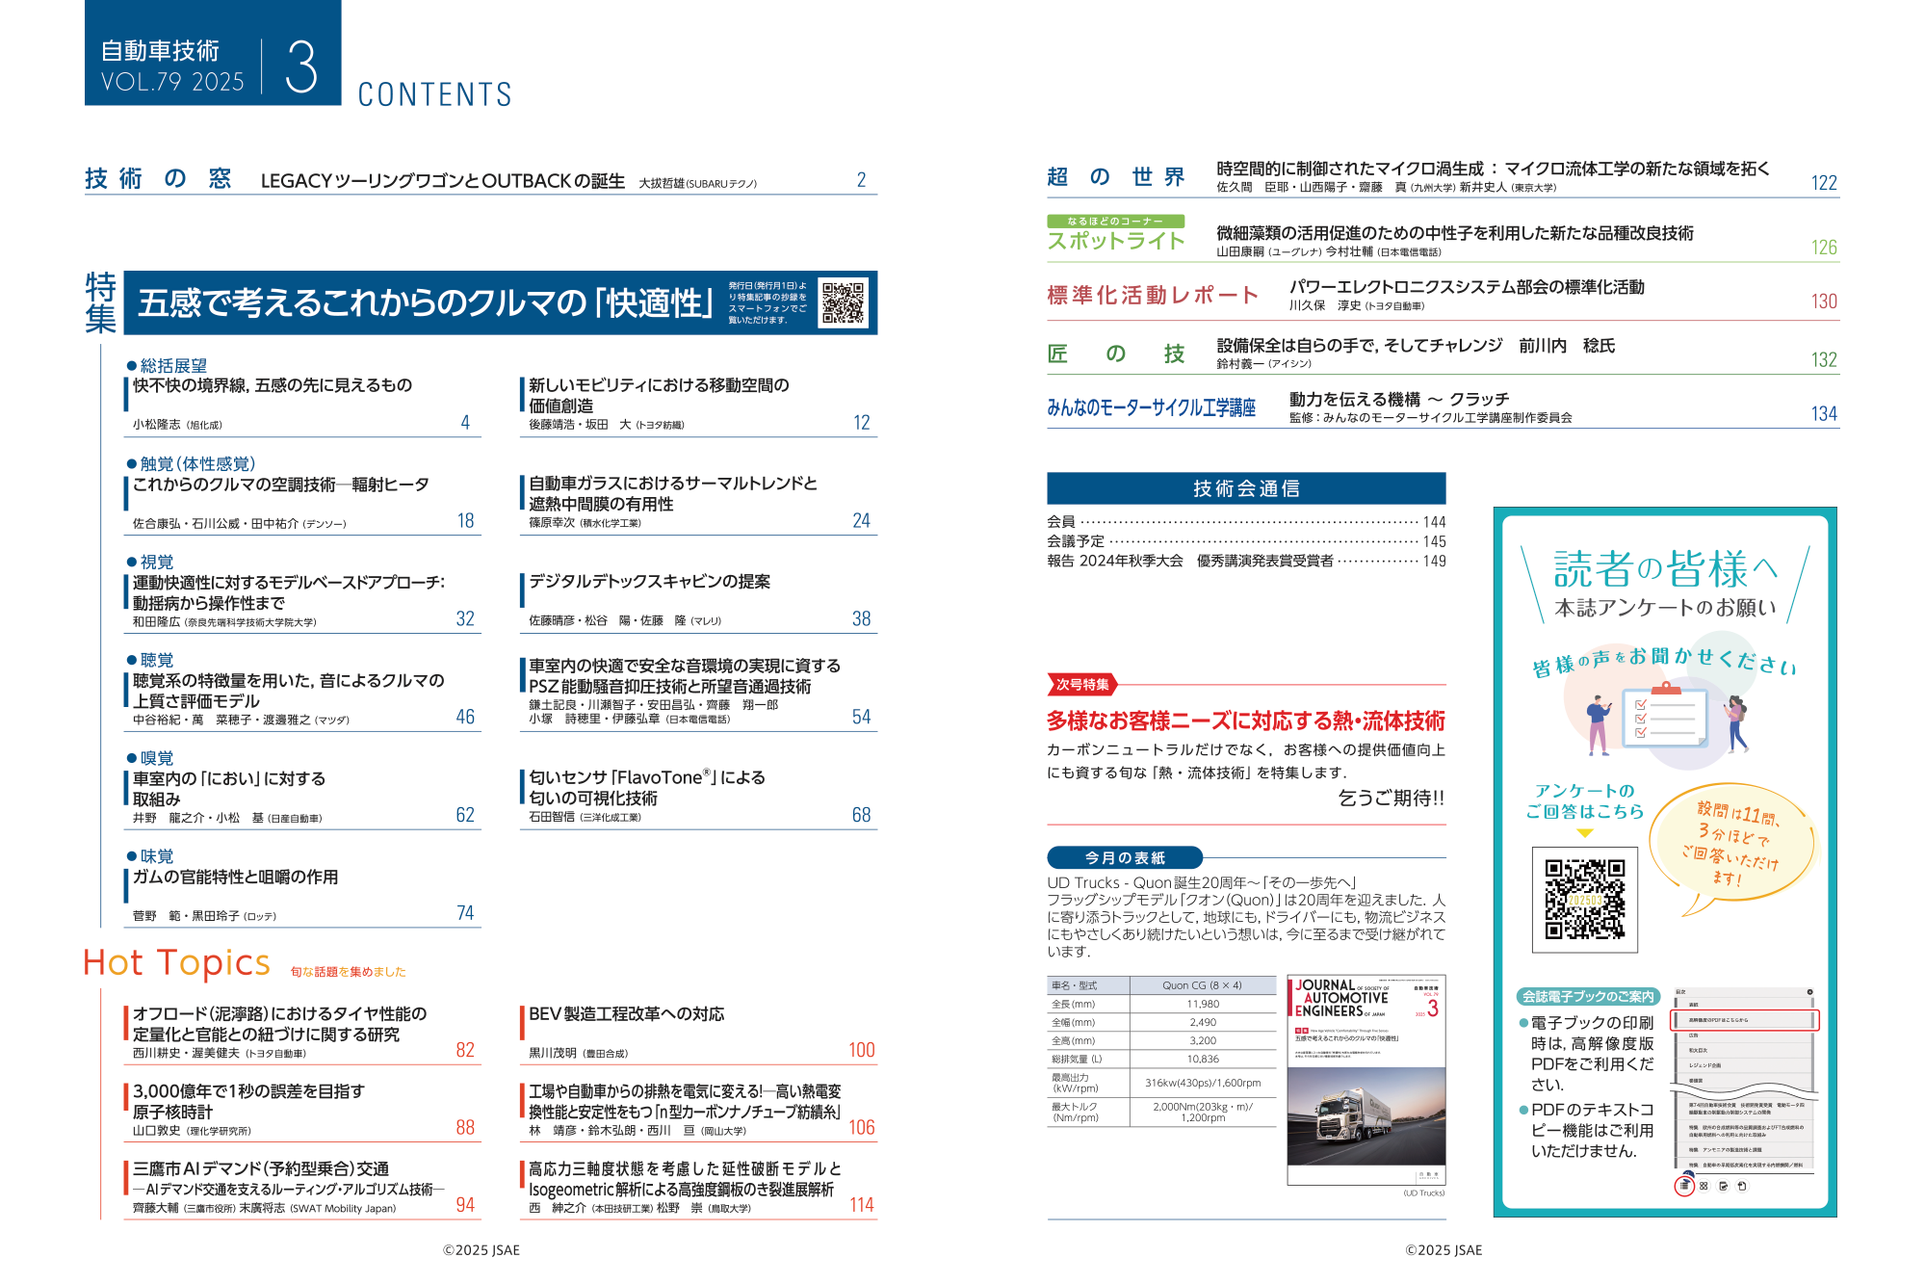
Task: Click the magazine cover thumbnail with truck
Action: pyautogui.click(x=1366, y=1080)
